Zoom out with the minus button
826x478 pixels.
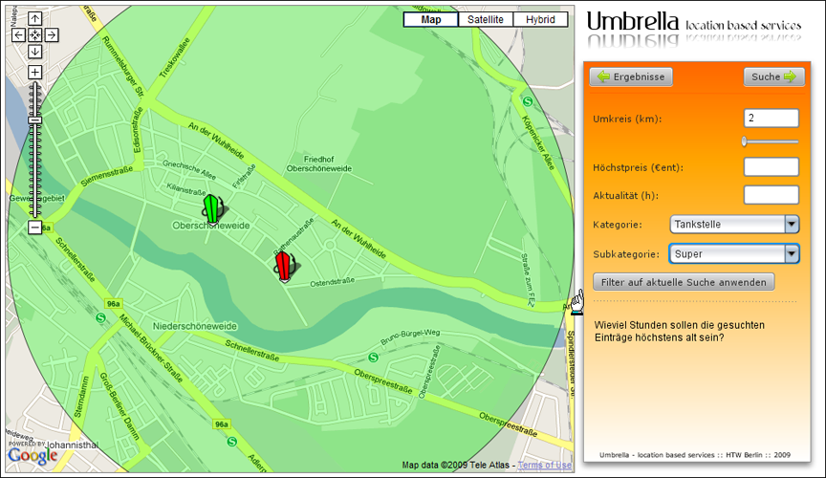(x=34, y=228)
